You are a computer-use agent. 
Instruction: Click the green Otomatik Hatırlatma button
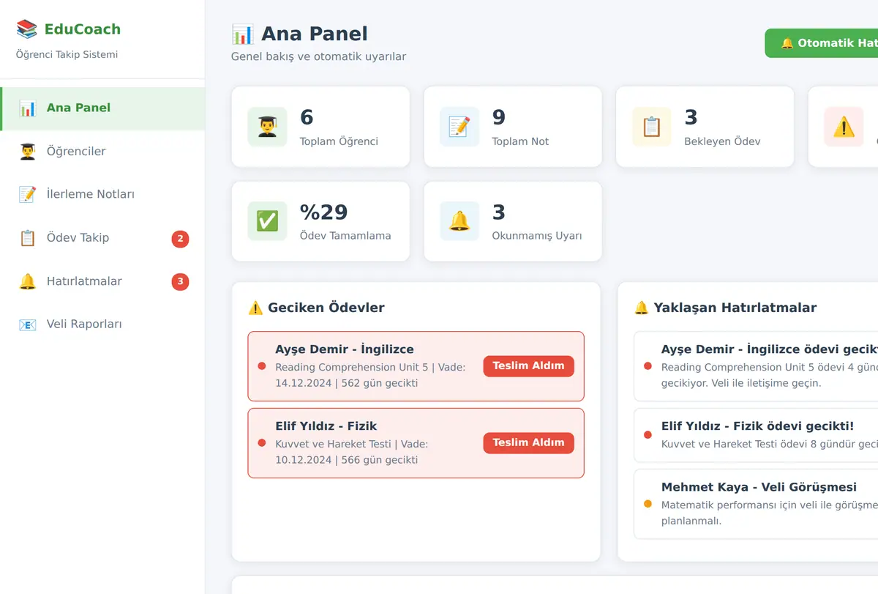[822, 43]
